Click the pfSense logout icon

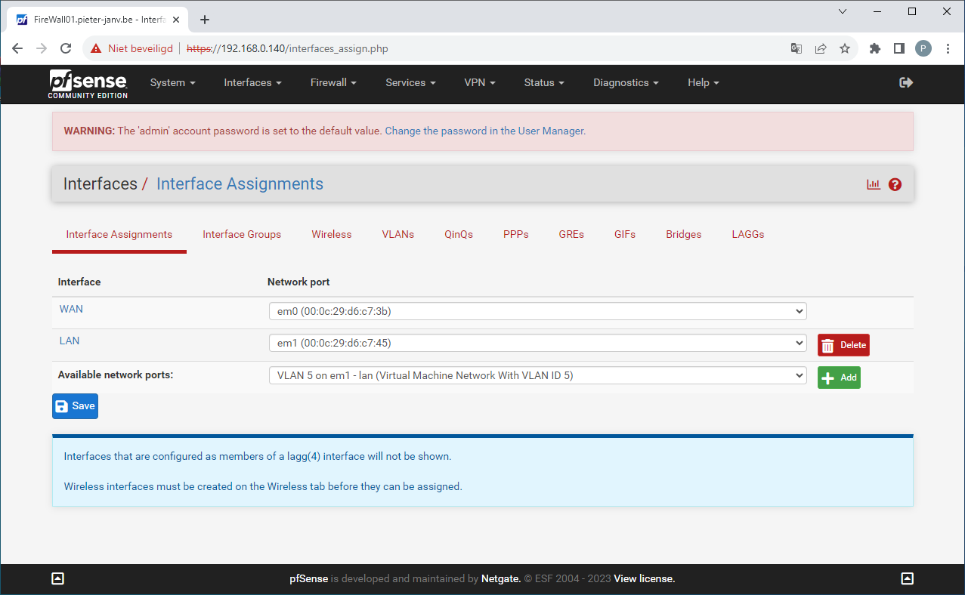tap(906, 82)
